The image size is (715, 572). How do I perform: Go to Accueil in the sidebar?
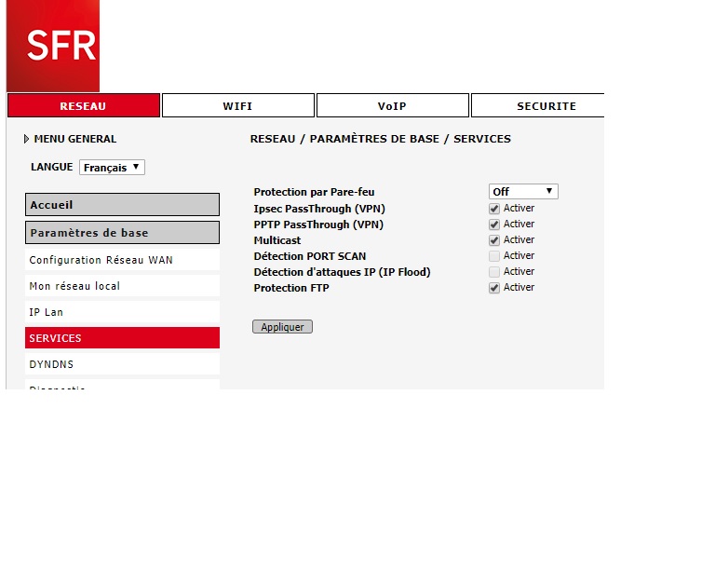coord(122,205)
